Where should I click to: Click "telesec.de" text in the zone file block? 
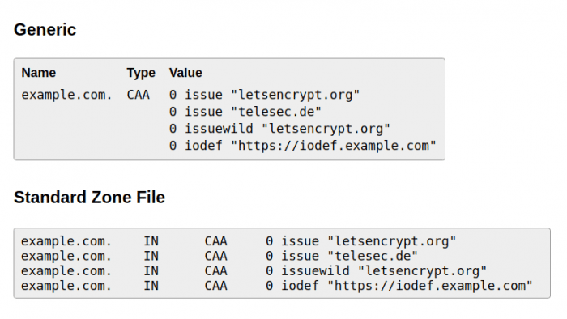pyautogui.click(x=373, y=256)
